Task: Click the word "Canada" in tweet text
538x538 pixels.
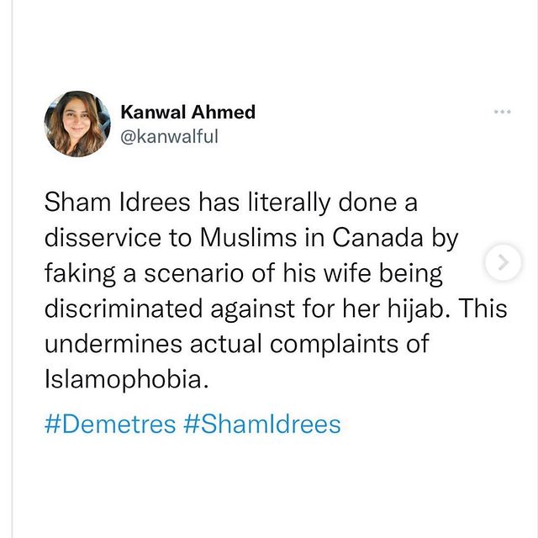Action: pos(377,237)
